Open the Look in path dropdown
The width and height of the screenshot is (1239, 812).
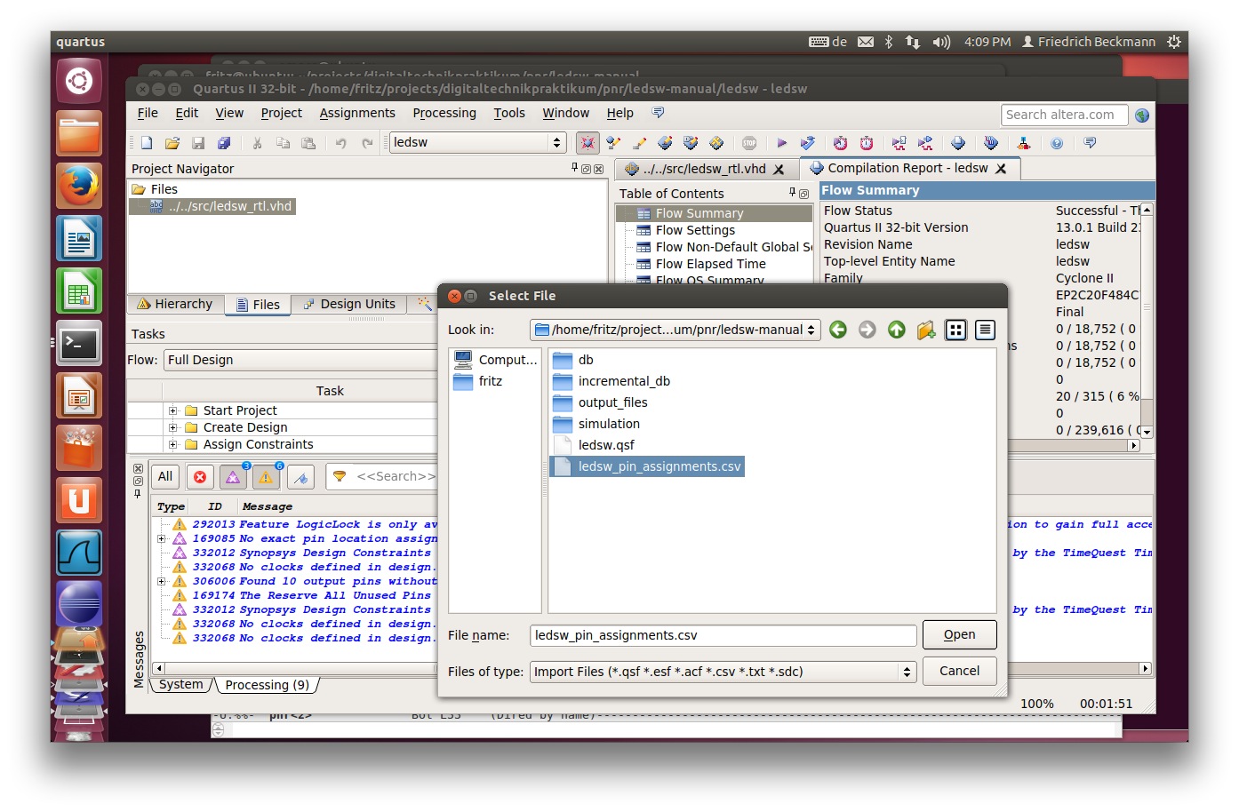tap(675, 330)
